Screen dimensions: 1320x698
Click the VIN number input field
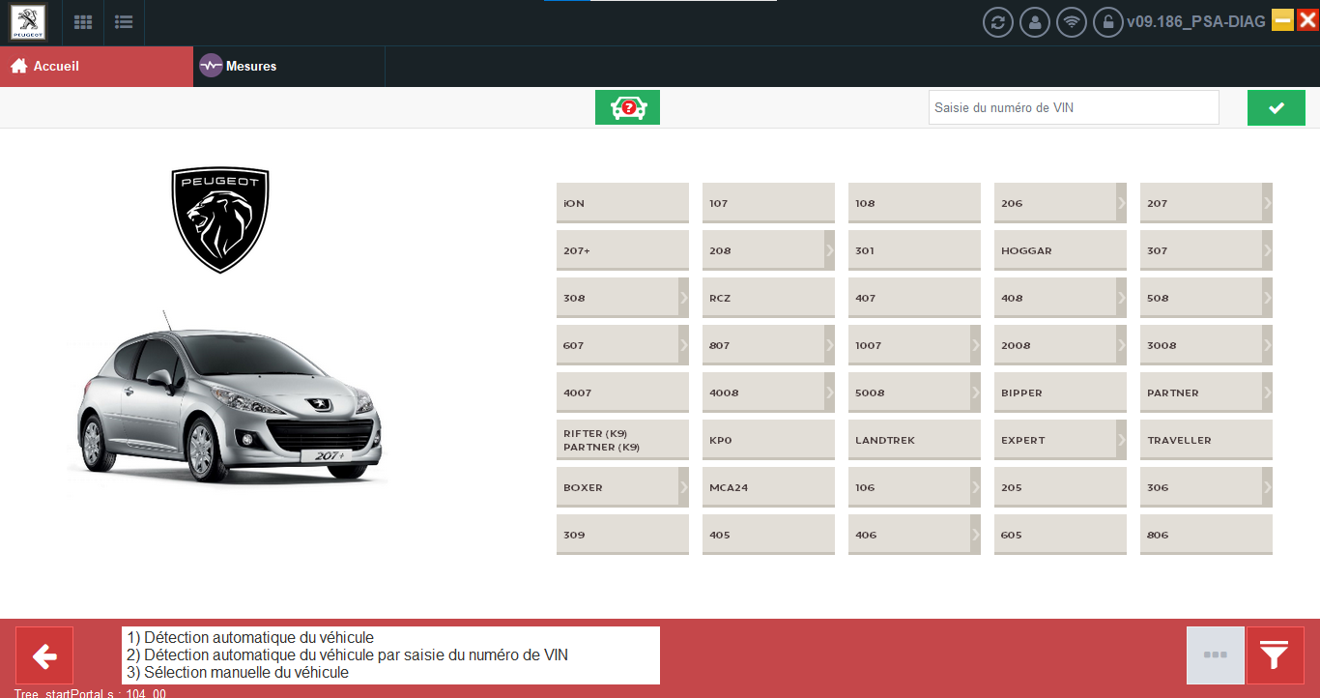[x=1074, y=107]
